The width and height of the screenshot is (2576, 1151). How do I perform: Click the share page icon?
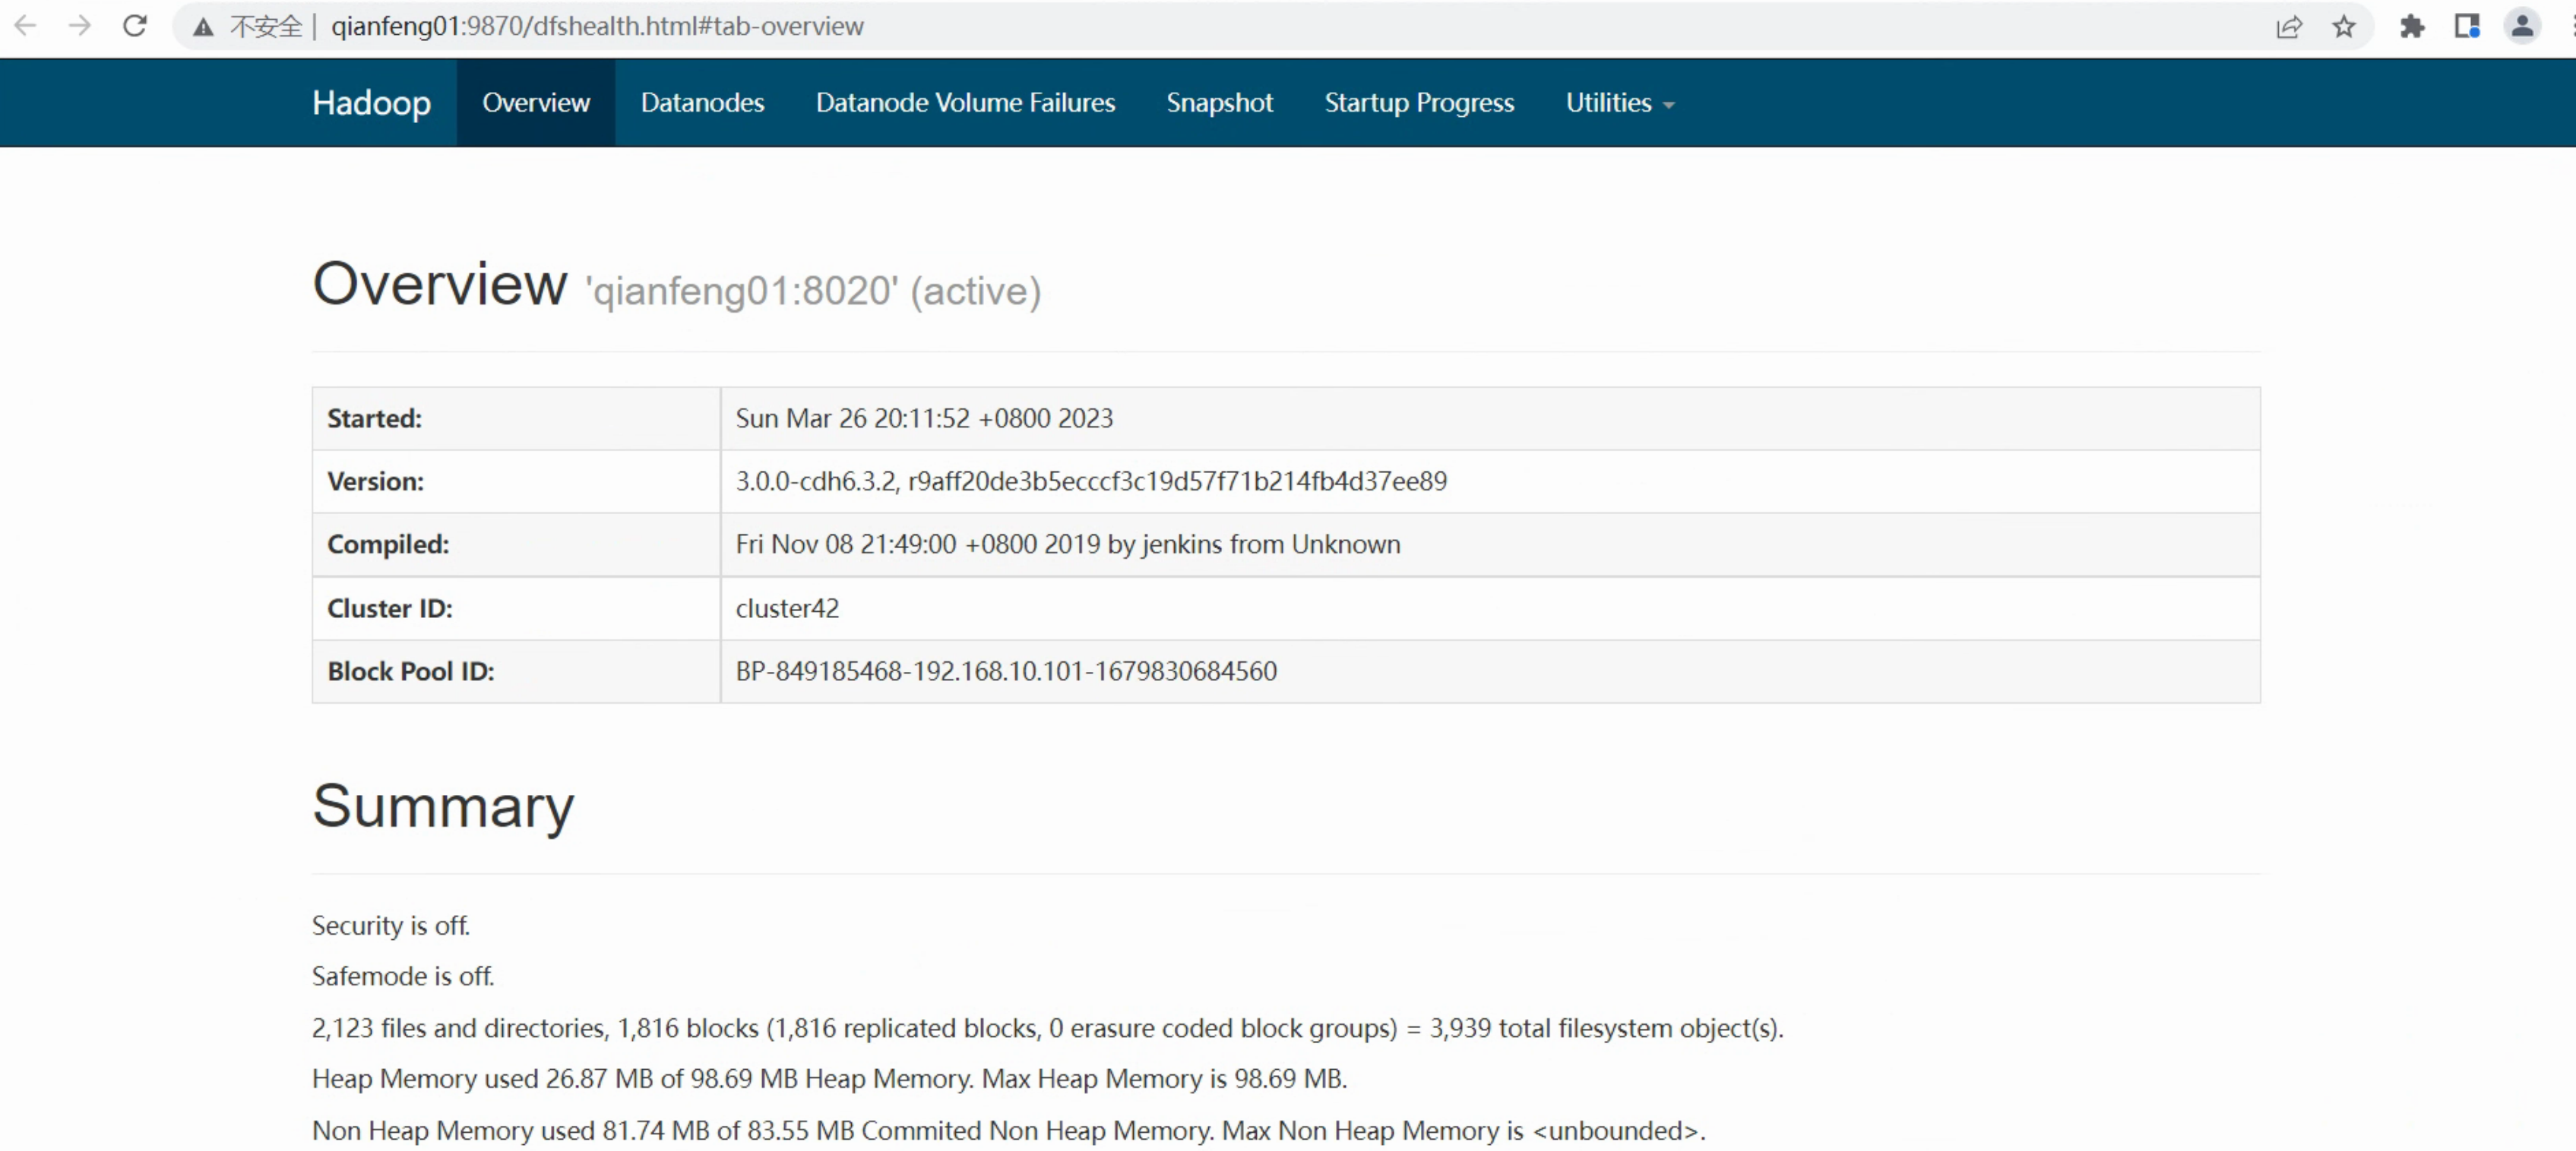click(x=2289, y=27)
